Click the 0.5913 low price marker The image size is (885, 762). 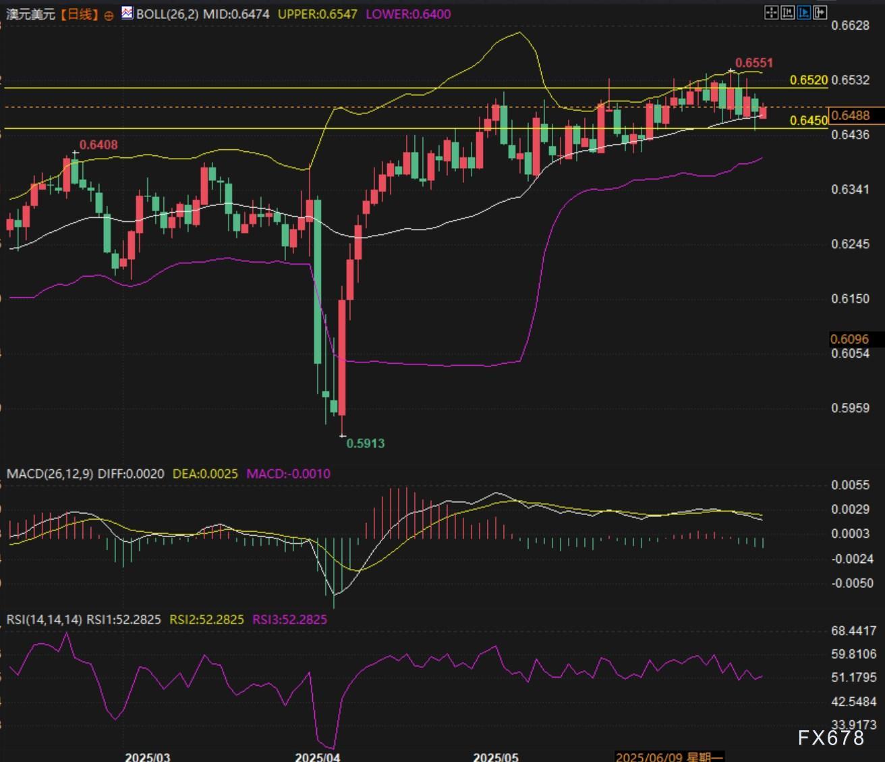point(365,443)
